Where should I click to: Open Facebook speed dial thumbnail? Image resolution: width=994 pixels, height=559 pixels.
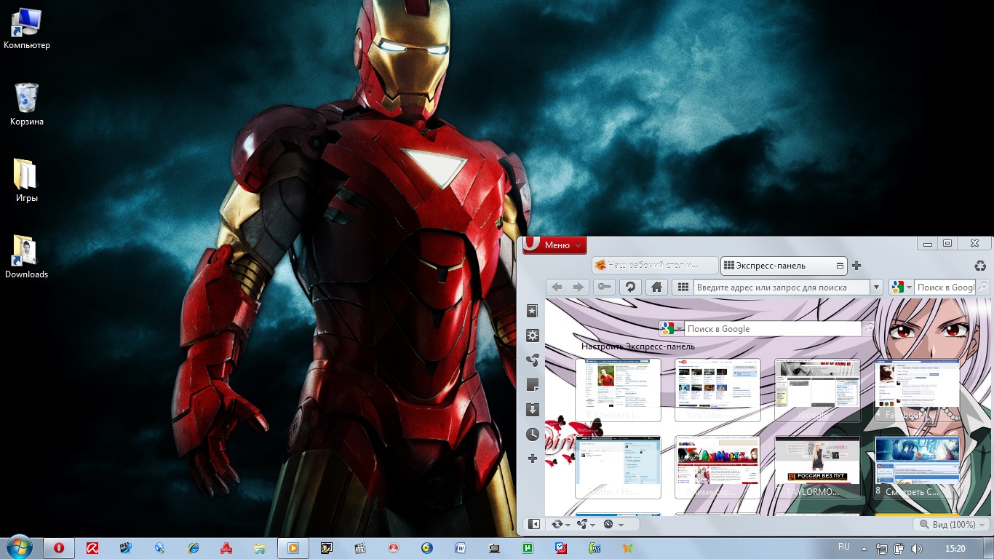tap(917, 389)
